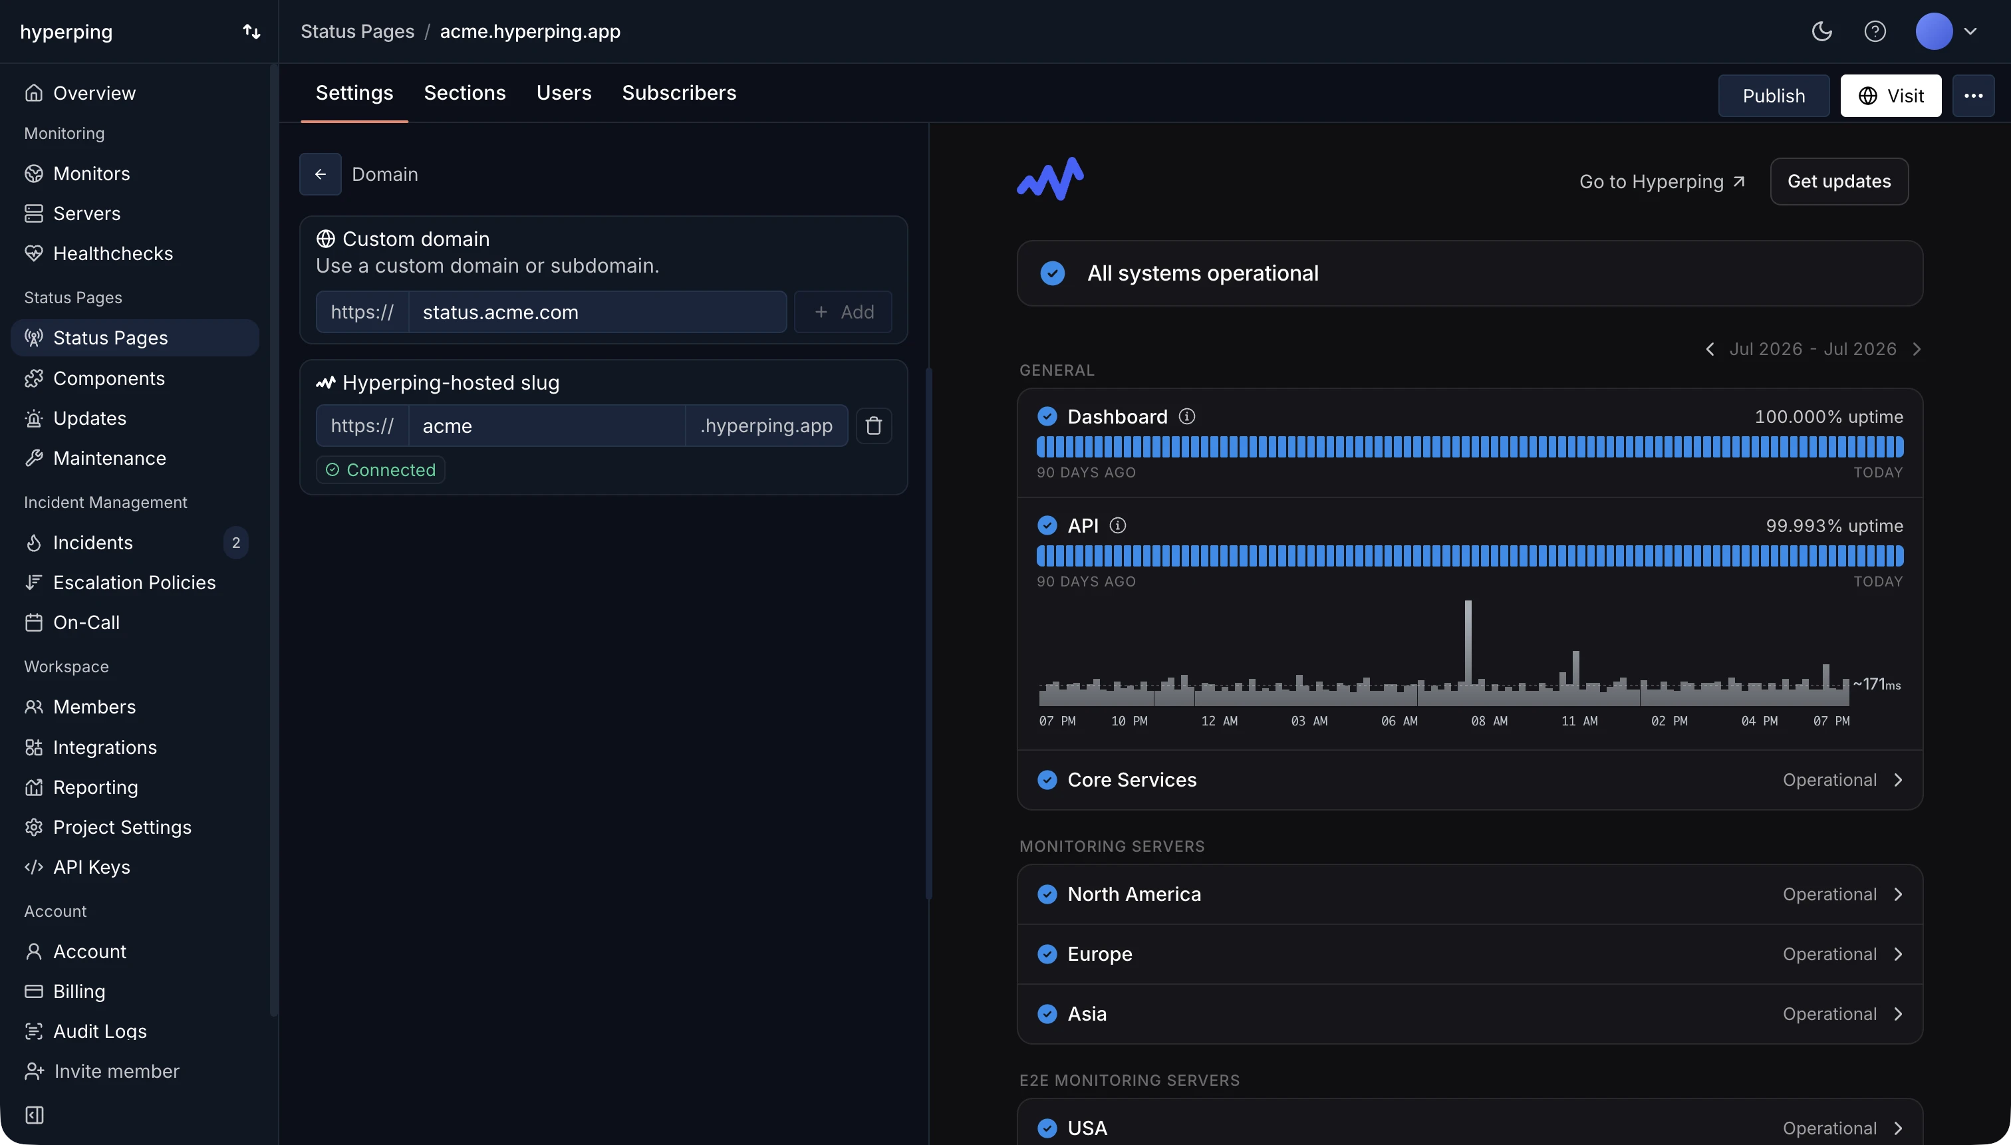Toggle dark mode moon icon

pyautogui.click(x=1821, y=31)
